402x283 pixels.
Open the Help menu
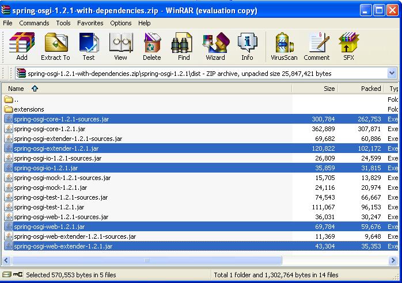point(145,23)
